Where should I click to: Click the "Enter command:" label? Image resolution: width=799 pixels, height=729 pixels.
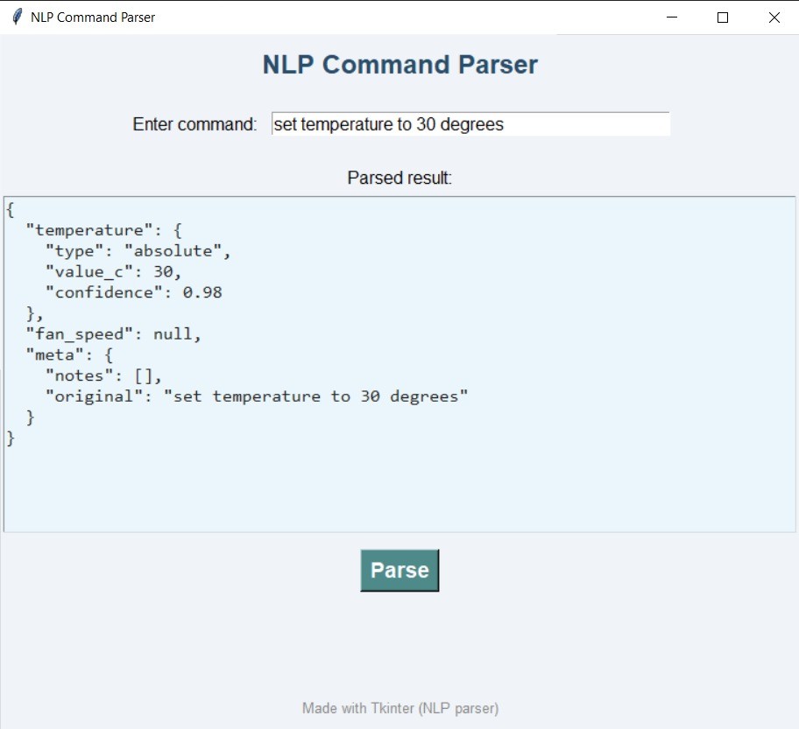click(x=194, y=124)
